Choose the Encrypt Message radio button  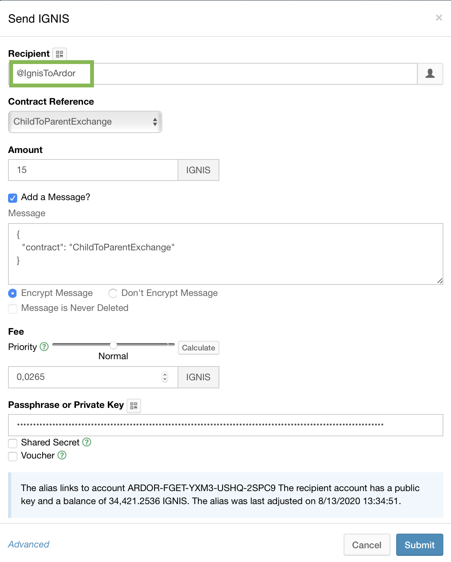pos(13,294)
